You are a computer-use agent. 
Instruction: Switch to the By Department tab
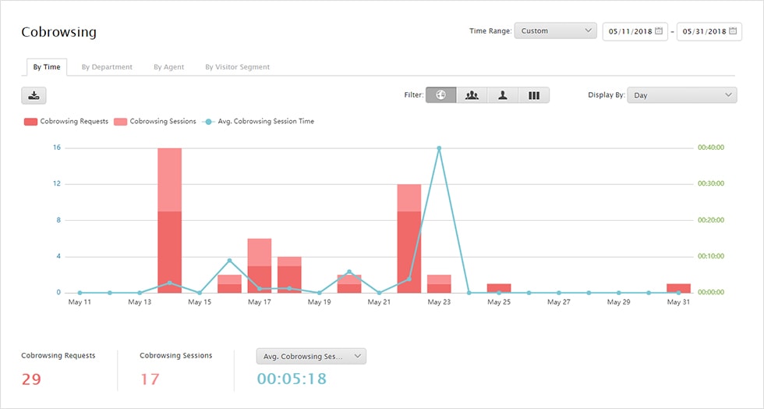[x=107, y=67]
